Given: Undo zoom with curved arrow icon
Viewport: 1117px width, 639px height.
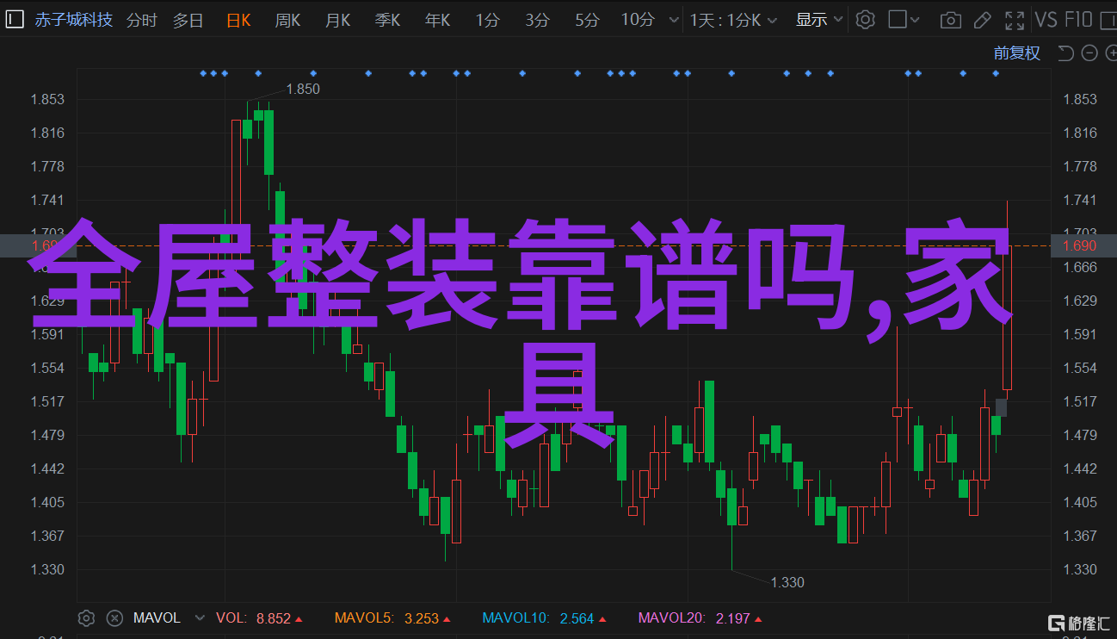Looking at the screenshot, I should pyautogui.click(x=1065, y=53).
